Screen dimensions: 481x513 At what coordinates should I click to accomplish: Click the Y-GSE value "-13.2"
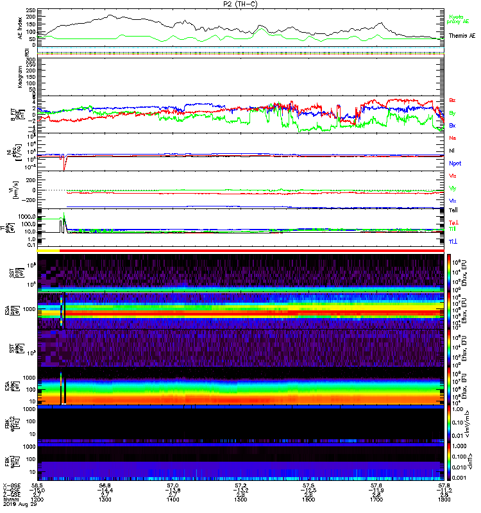click(240, 491)
